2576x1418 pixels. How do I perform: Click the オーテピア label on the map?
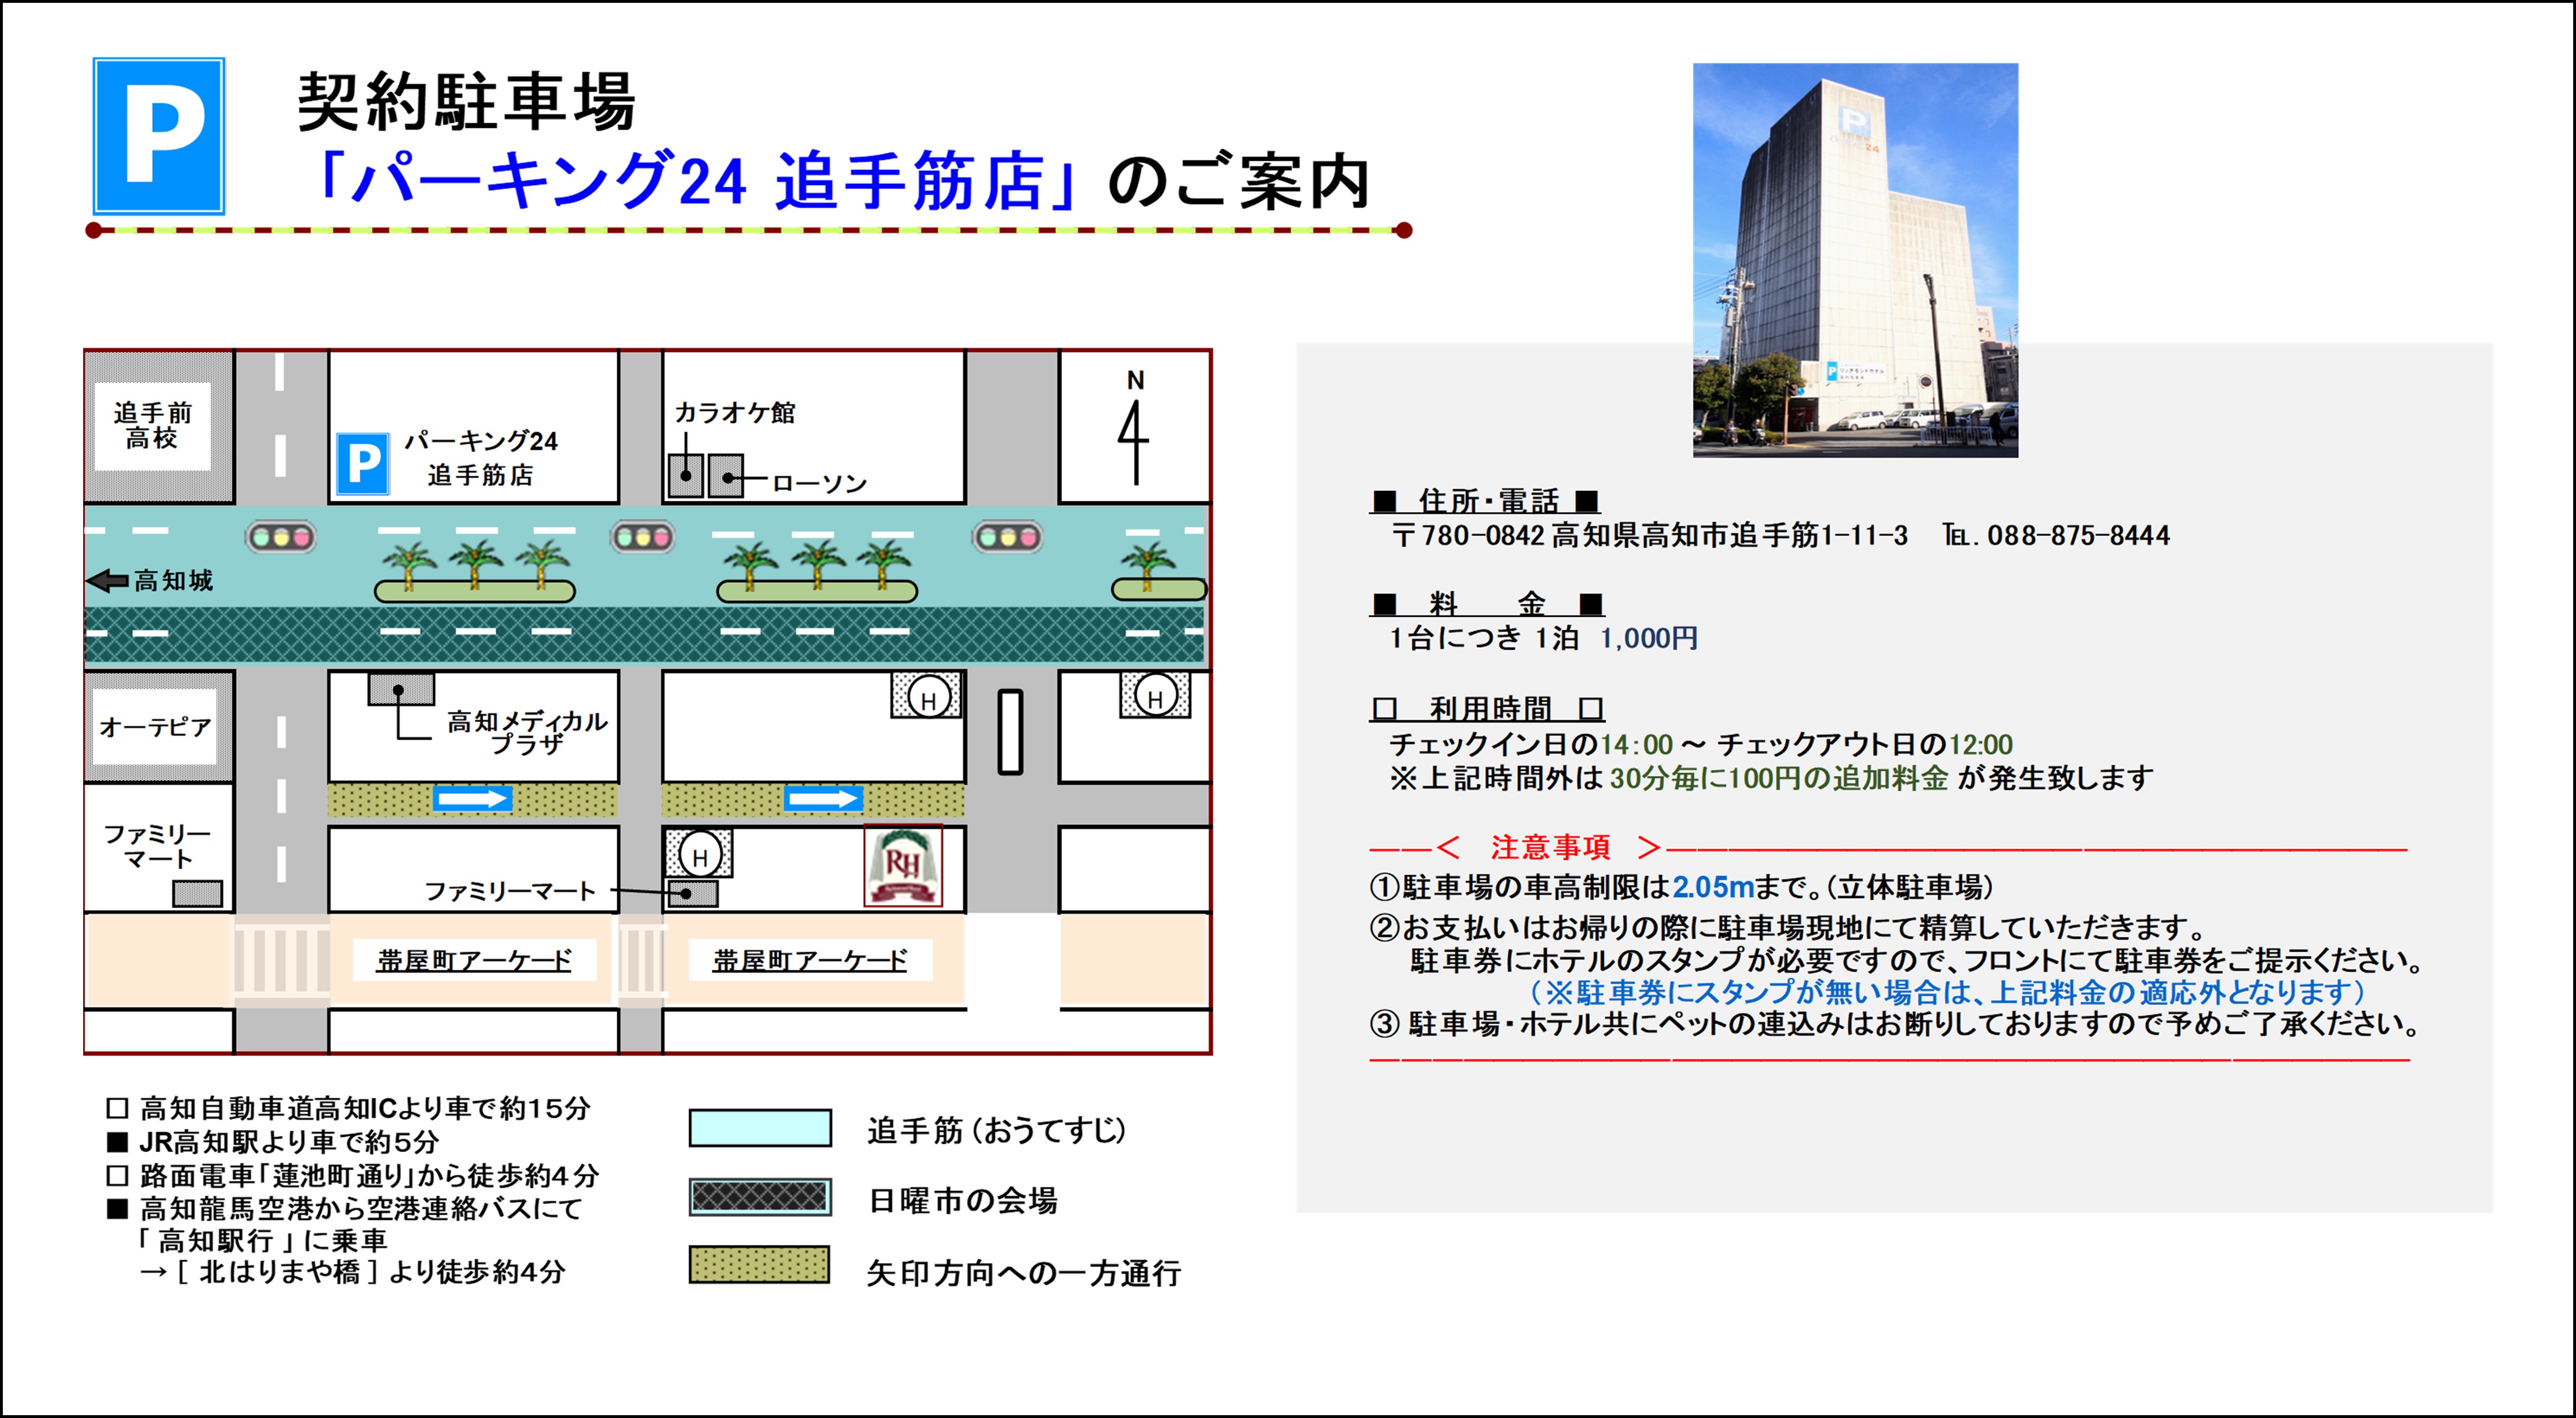(x=156, y=727)
